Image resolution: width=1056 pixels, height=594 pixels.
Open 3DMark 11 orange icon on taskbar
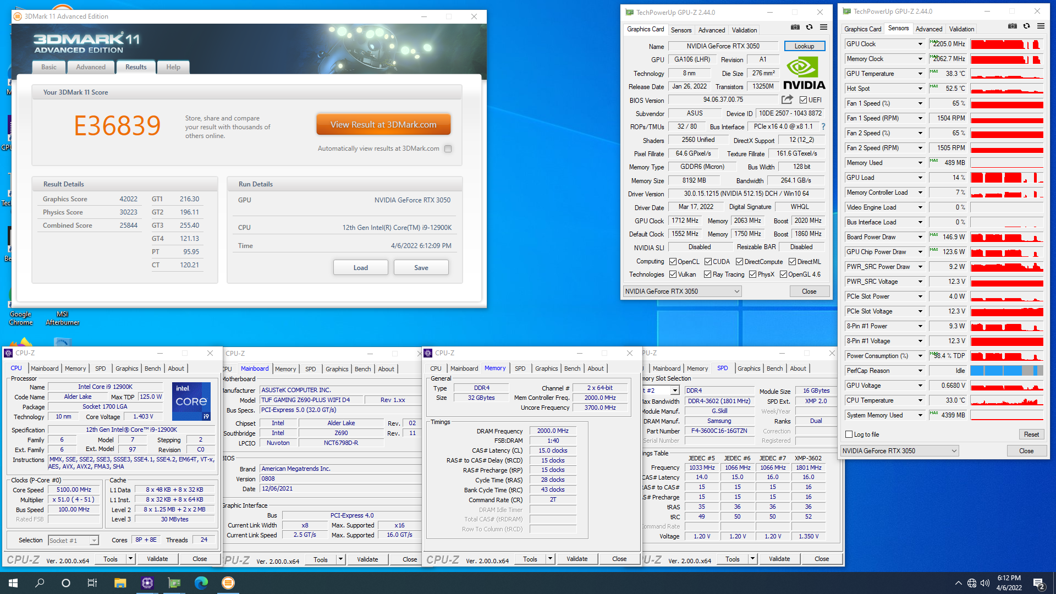[x=228, y=583]
